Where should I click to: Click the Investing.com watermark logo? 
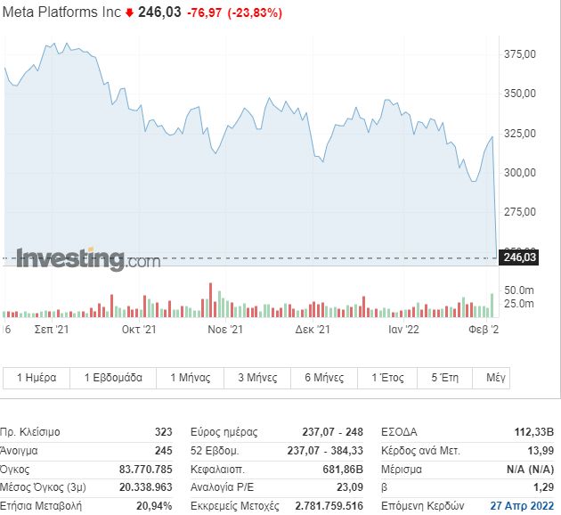(88, 259)
